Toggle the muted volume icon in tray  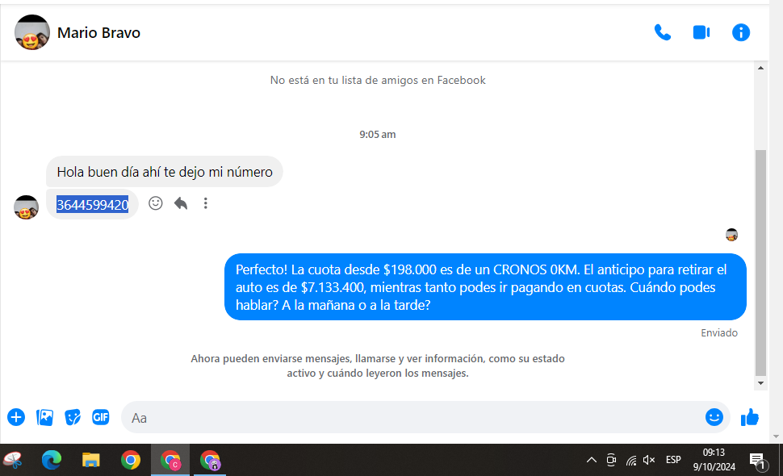click(649, 460)
